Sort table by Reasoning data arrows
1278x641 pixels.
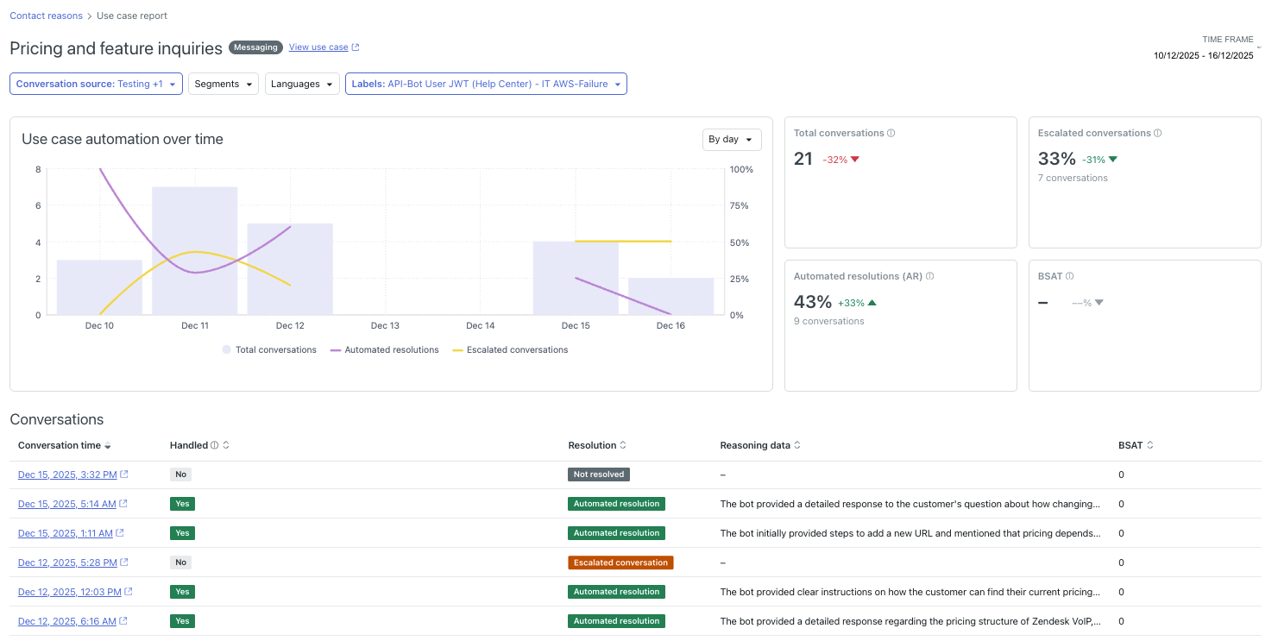[x=797, y=446]
